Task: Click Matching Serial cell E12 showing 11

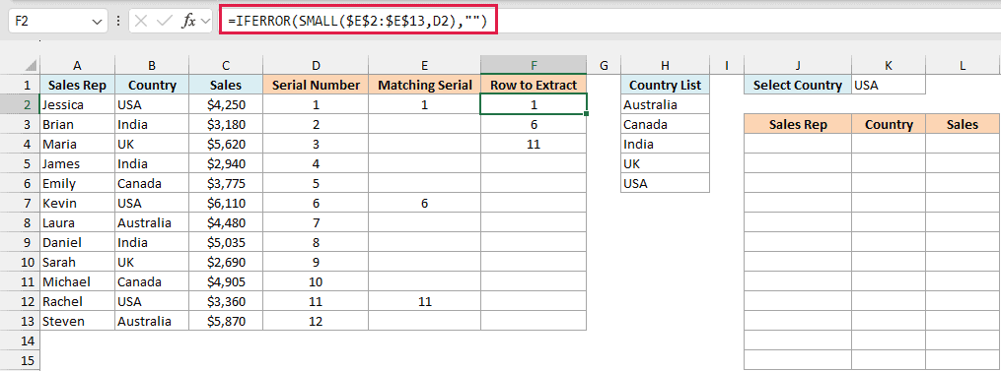Action: tap(424, 301)
